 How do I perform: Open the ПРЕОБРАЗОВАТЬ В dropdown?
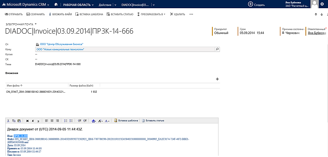151,14
